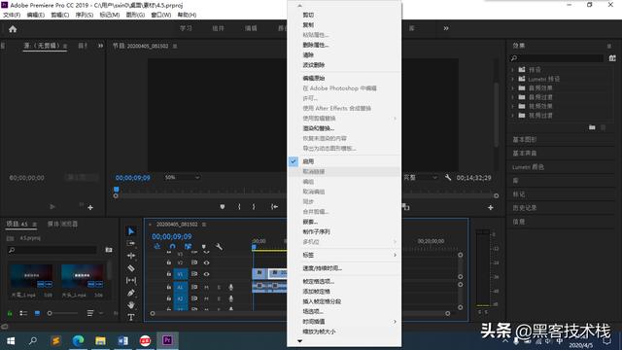Screen dimensions: 622x350
Task: Toggle the snap magnet in timeline
Action: pos(173,246)
